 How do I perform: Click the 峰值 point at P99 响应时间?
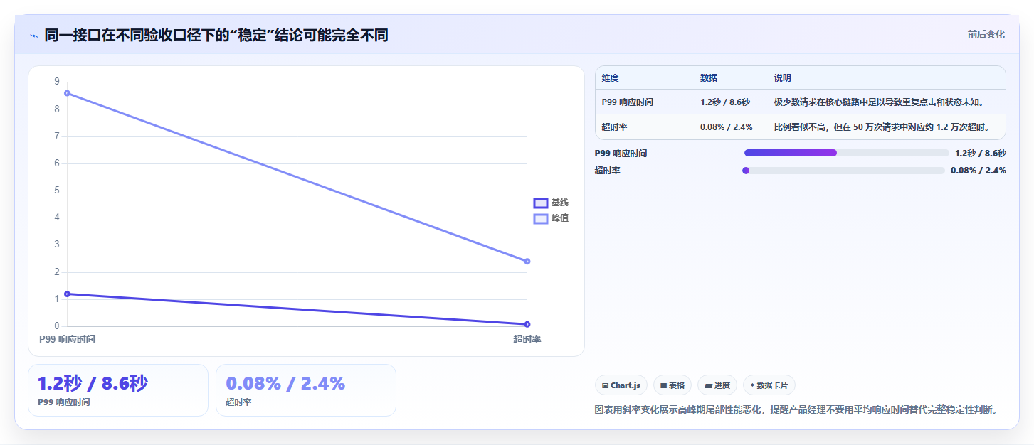coord(67,93)
